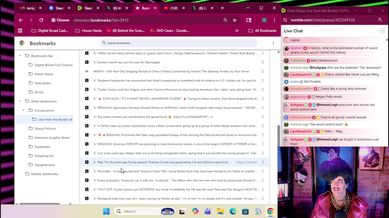
Task: Click the taskbar Search box
Action: click(145, 211)
